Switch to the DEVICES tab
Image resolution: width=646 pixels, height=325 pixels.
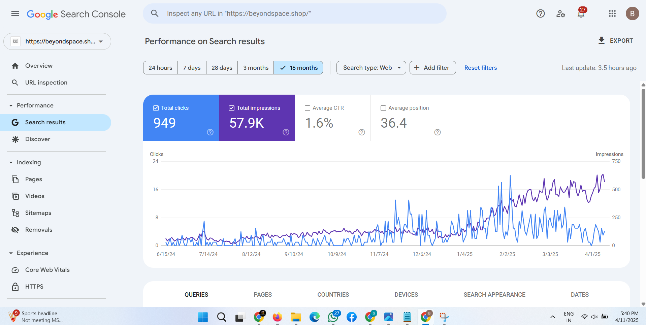point(406,295)
